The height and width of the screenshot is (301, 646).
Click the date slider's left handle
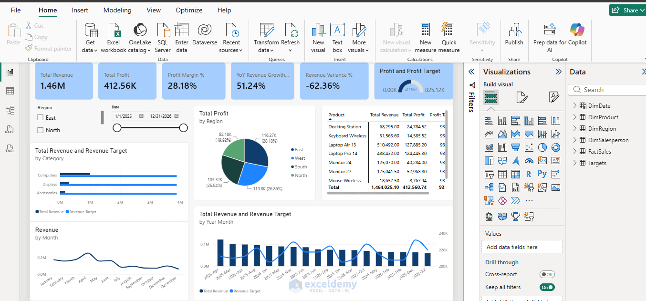pos(117,127)
